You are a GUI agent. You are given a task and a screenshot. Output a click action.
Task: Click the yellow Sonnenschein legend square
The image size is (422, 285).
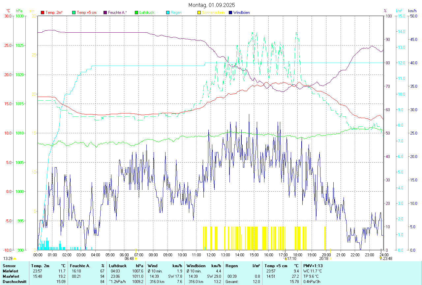(199, 13)
